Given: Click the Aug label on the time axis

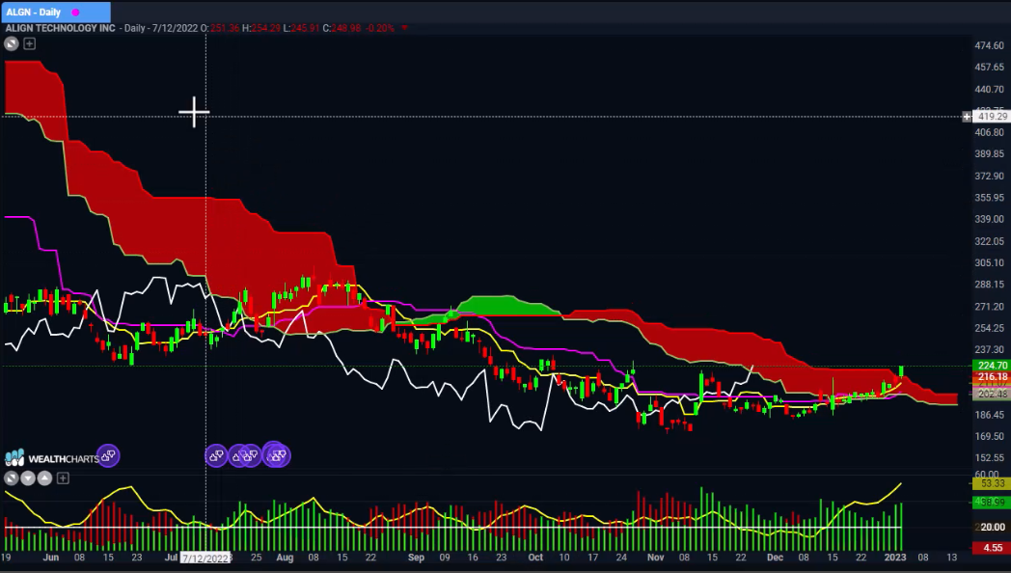Looking at the screenshot, I should [285, 558].
